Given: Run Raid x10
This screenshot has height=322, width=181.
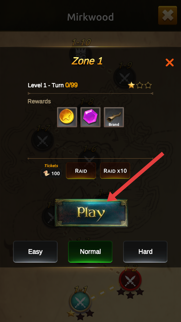Looking at the screenshot, I should coord(115,171).
